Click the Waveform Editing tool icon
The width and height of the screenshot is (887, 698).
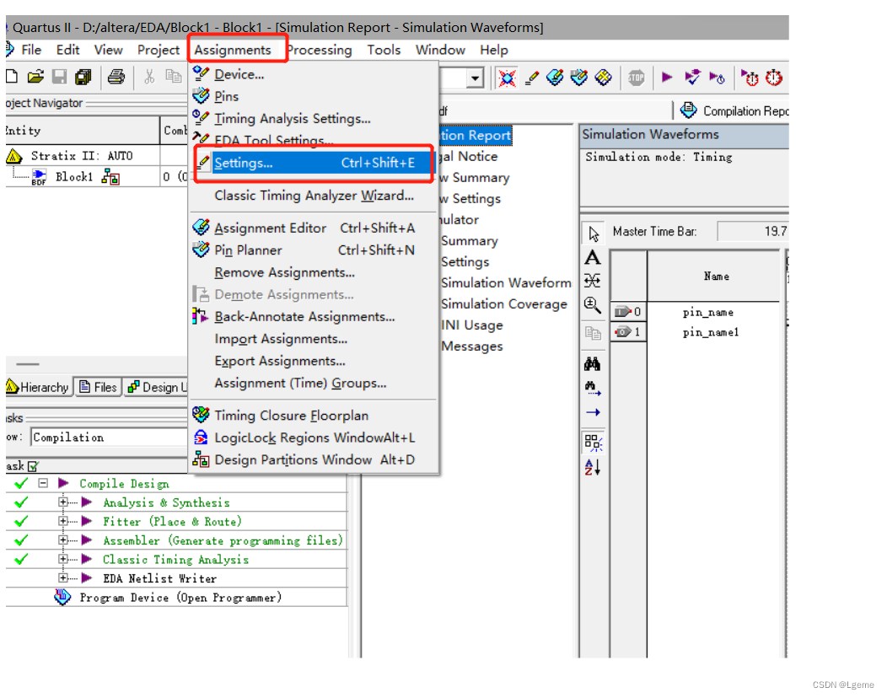point(592,281)
